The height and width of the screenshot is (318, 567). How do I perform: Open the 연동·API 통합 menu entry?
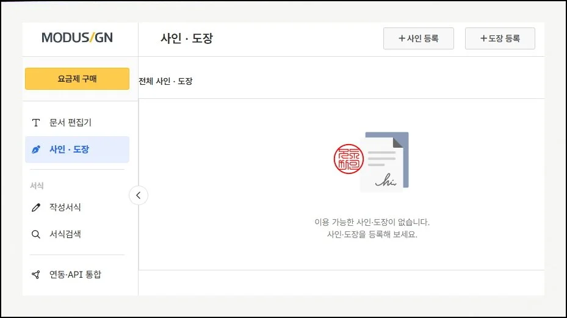coord(75,275)
